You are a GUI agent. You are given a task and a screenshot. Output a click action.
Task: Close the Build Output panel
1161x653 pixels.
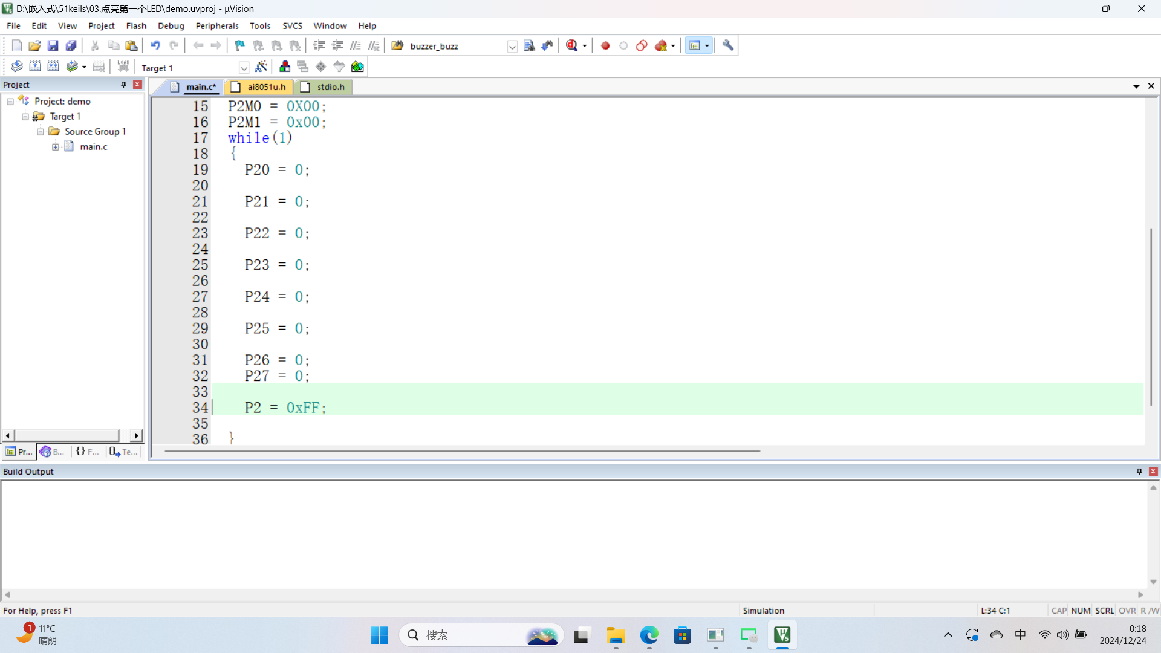coord(1153,472)
